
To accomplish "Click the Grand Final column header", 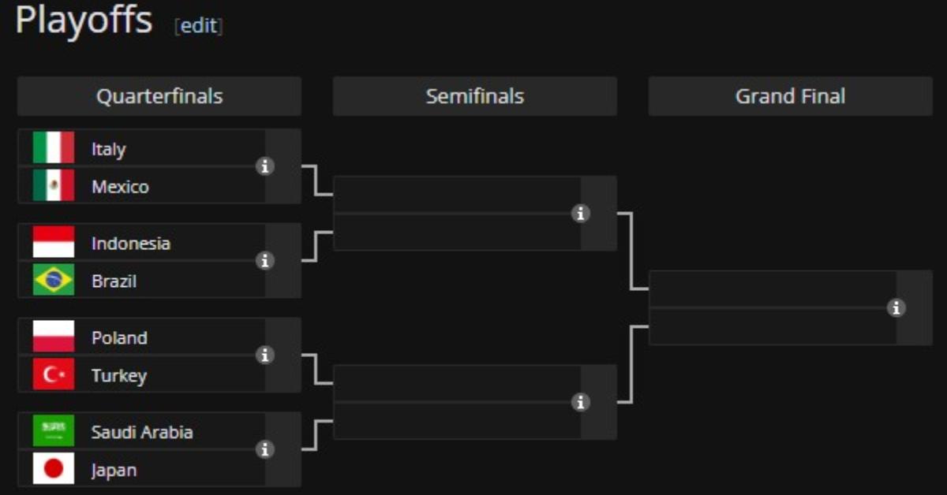I will pos(790,97).
